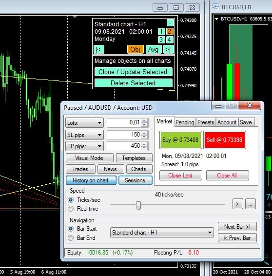Open the TP pips dropdown
The image size is (272, 276).
(x=84, y=146)
